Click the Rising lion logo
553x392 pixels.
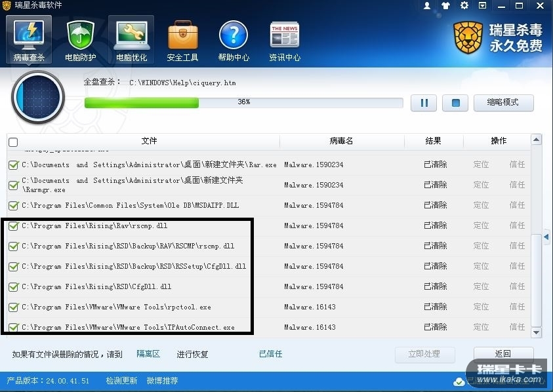pos(468,37)
